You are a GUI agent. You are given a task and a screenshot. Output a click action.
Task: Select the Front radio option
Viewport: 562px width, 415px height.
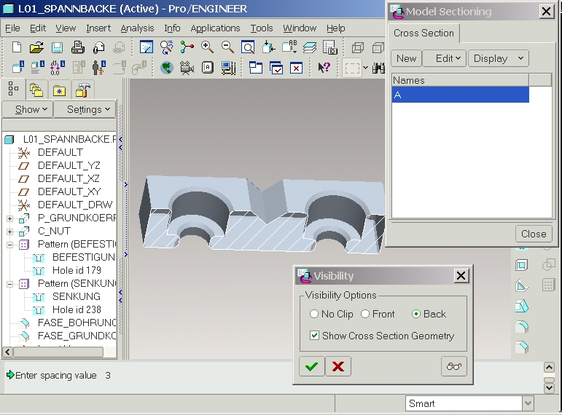pyautogui.click(x=365, y=314)
